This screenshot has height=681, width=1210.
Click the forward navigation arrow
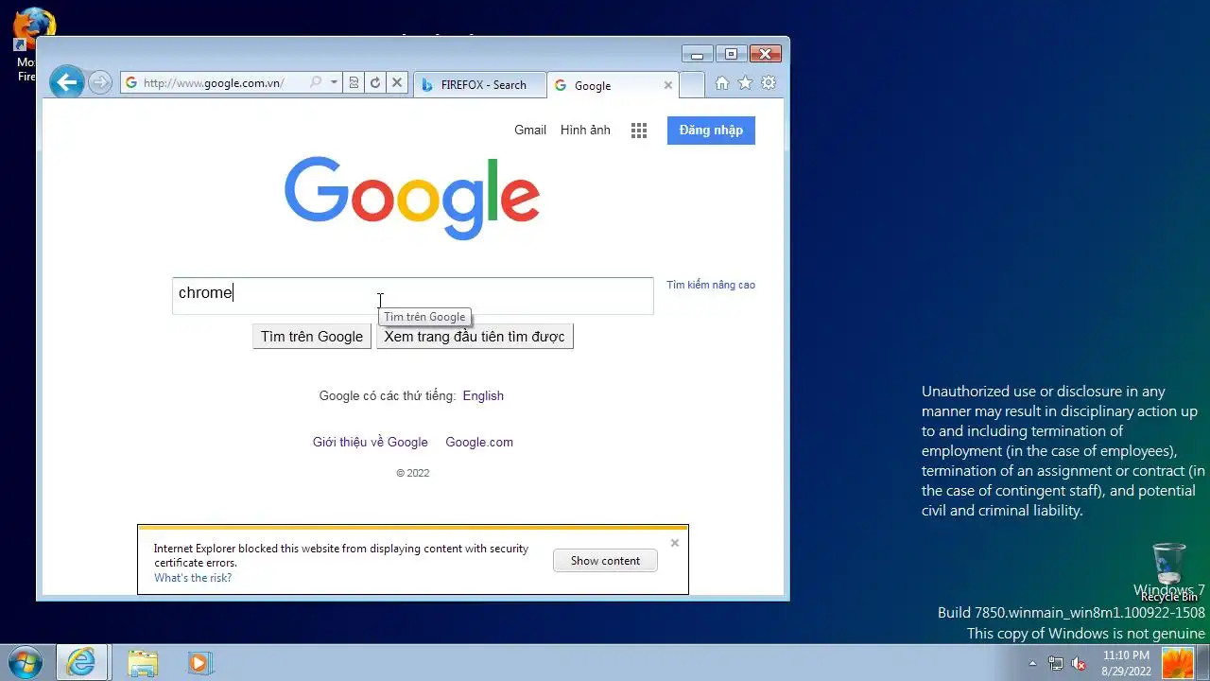pyautogui.click(x=100, y=82)
